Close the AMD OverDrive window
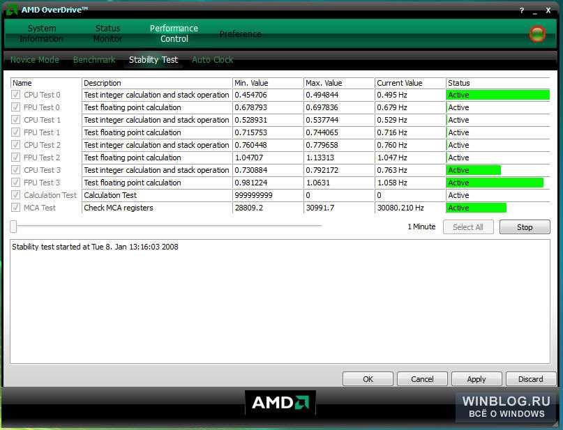 [548, 10]
